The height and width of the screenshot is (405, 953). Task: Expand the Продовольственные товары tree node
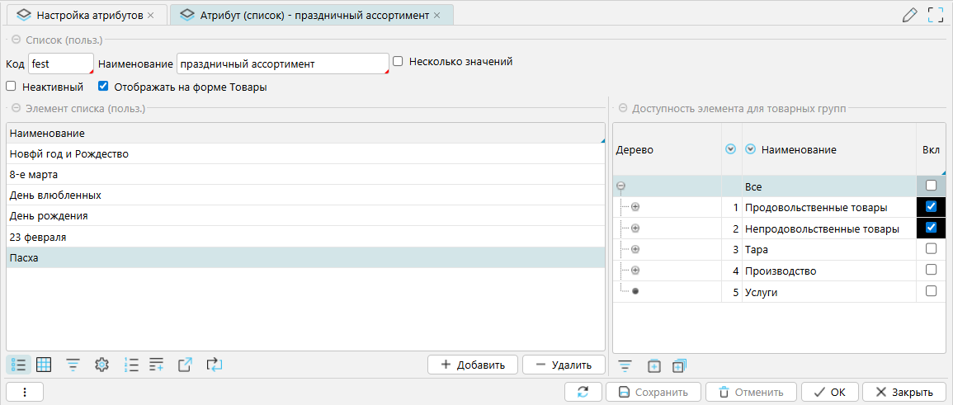[635, 207]
